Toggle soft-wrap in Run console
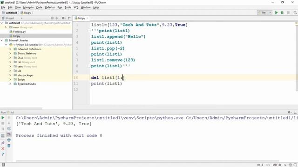298x167 pixels. point(9,129)
